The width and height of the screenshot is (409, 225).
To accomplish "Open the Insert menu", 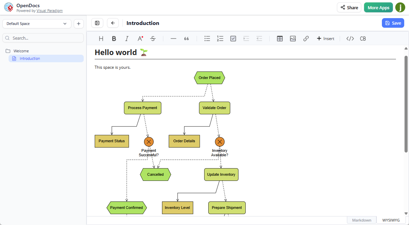I will tap(325, 38).
